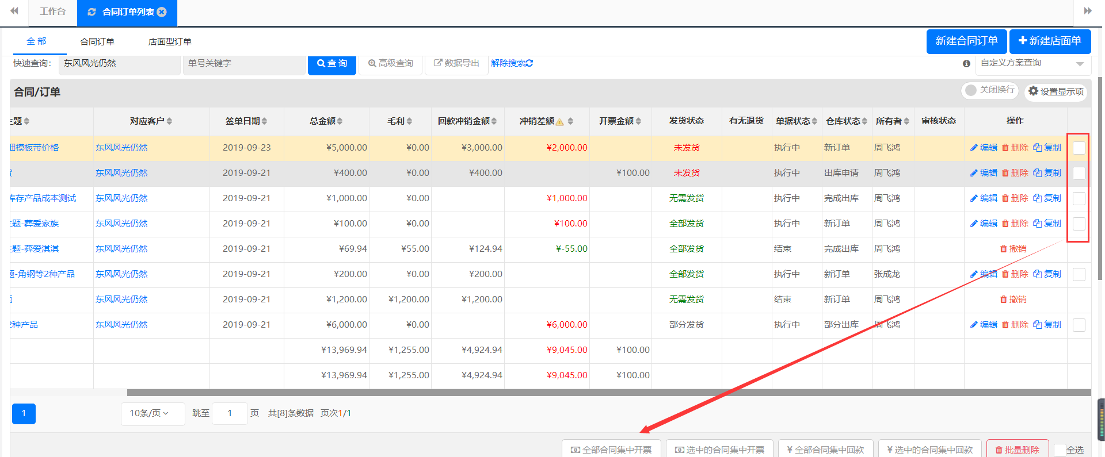
Task: Delete the ¥6,000.00 order row
Action: point(1015,325)
